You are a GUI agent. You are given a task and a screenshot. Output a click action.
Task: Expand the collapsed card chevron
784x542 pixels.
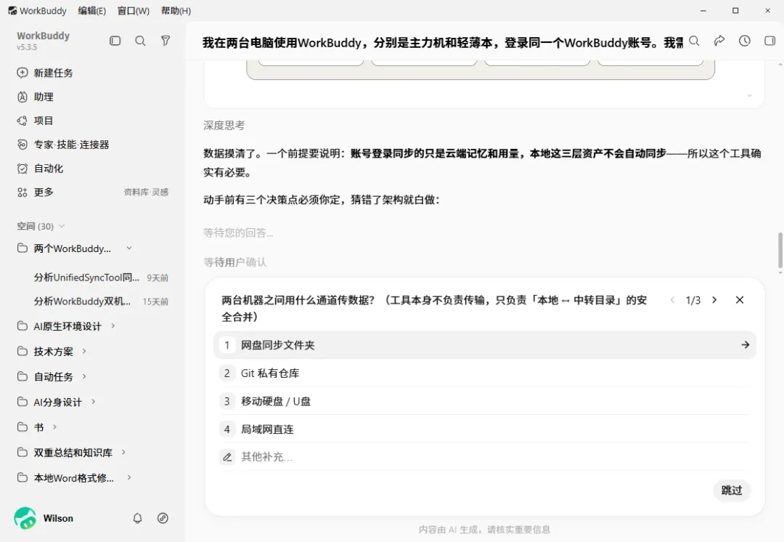coord(749,96)
